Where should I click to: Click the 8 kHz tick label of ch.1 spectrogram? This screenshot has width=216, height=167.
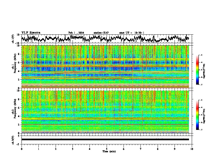coord(19,54)
